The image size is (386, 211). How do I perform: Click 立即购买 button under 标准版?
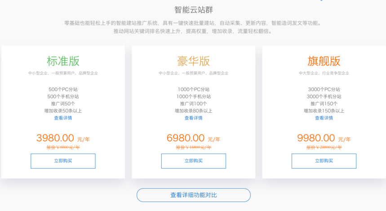coord(63,161)
